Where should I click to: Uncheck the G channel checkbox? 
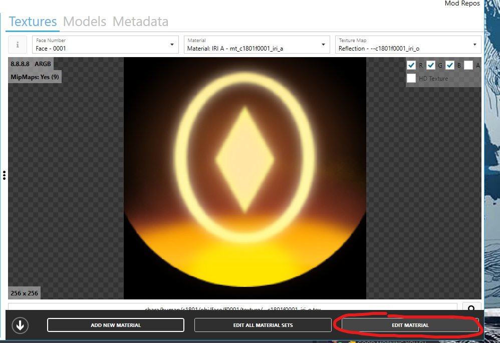click(x=430, y=66)
